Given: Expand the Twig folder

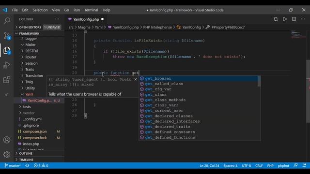Looking at the screenshot, I should pyautogui.click(x=29, y=82).
